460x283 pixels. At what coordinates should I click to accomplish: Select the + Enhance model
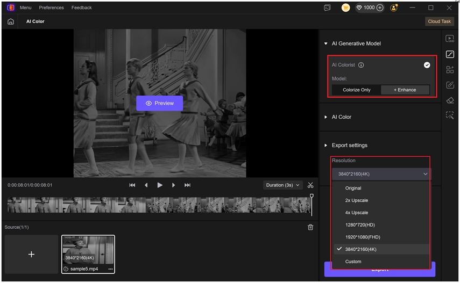click(405, 90)
